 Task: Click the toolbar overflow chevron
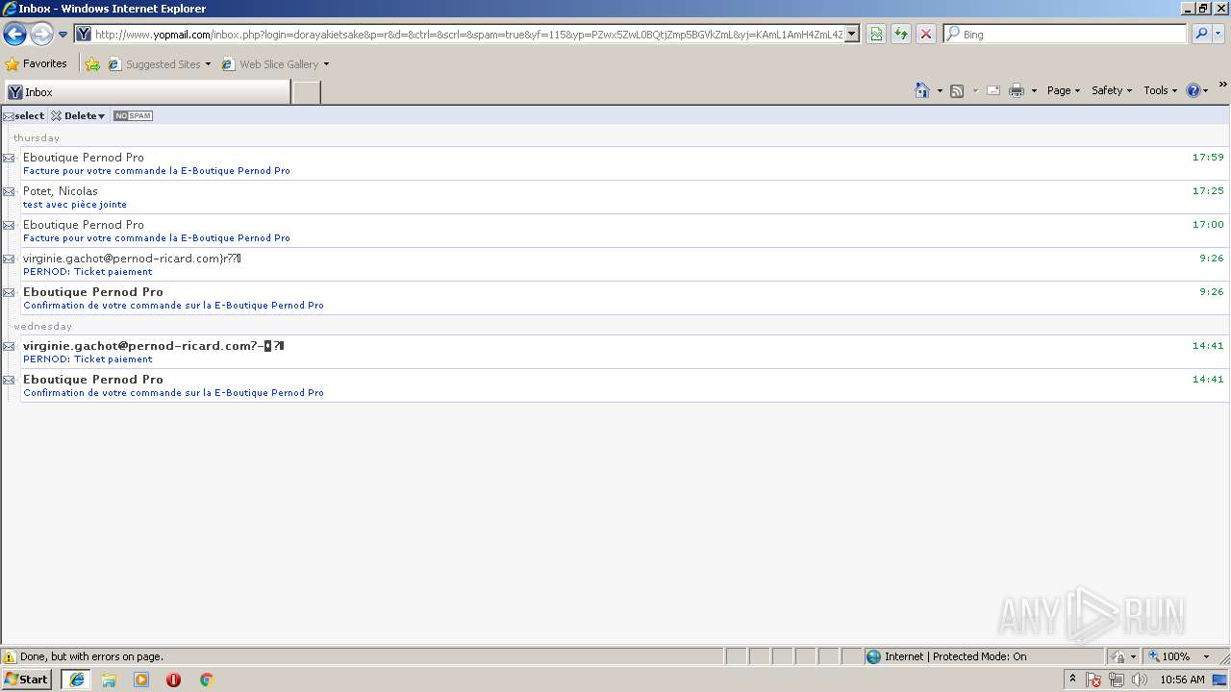pos(1223,85)
